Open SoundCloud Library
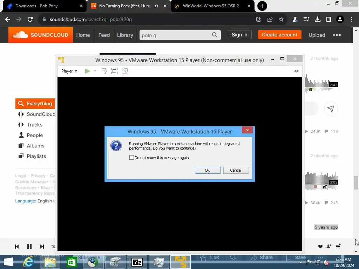 point(125,35)
